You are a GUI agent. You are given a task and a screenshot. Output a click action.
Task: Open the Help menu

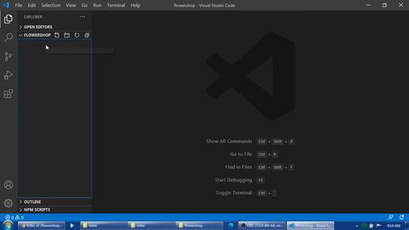pos(135,5)
